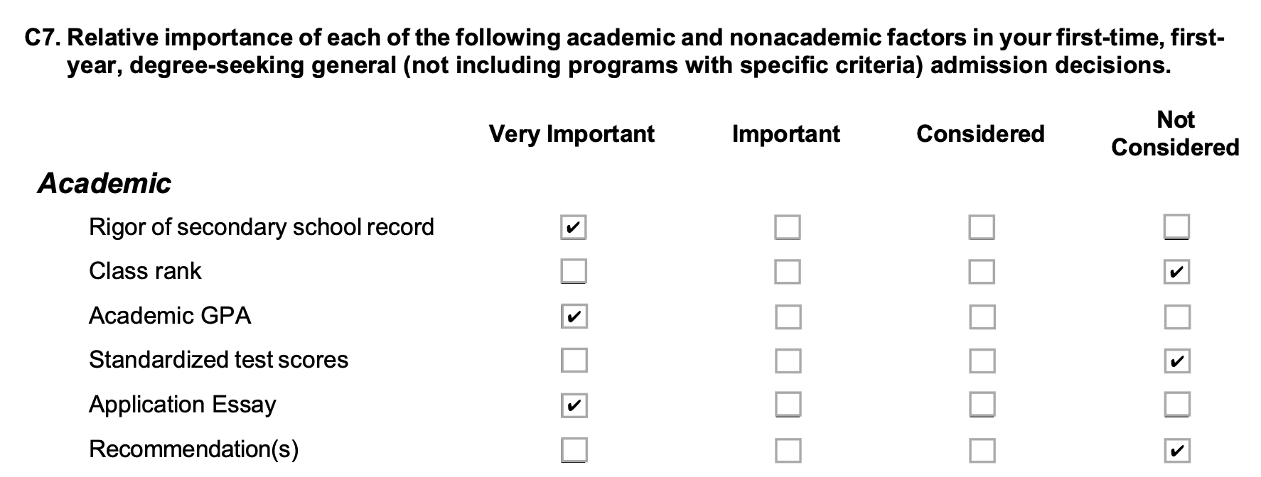1261x477 pixels.
Task: Check Considered for Rigor of secondary school record
Action: (982, 227)
